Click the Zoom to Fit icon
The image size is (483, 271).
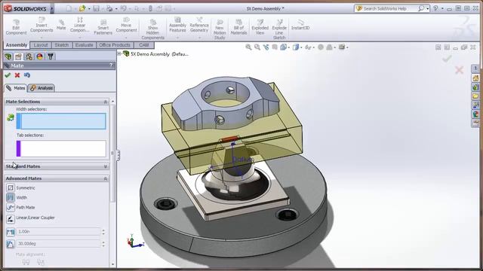248,47
